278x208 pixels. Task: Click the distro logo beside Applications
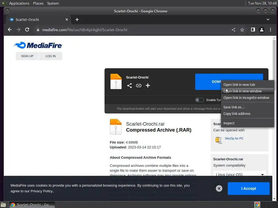4,3
